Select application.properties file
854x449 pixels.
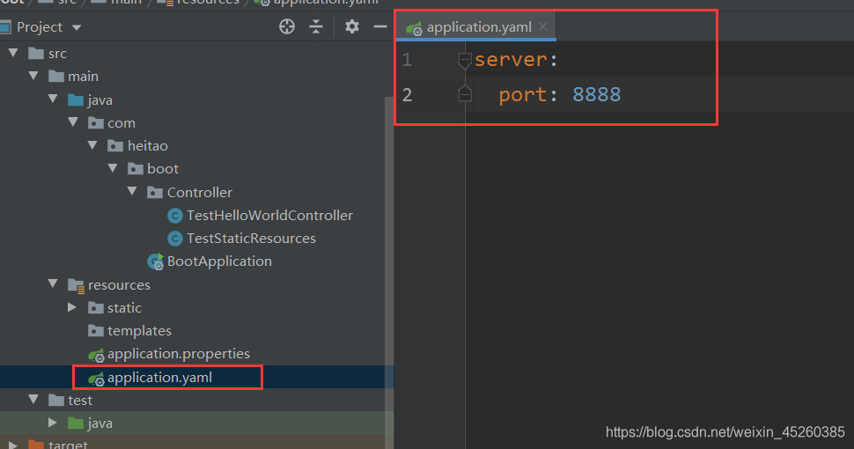click(179, 354)
